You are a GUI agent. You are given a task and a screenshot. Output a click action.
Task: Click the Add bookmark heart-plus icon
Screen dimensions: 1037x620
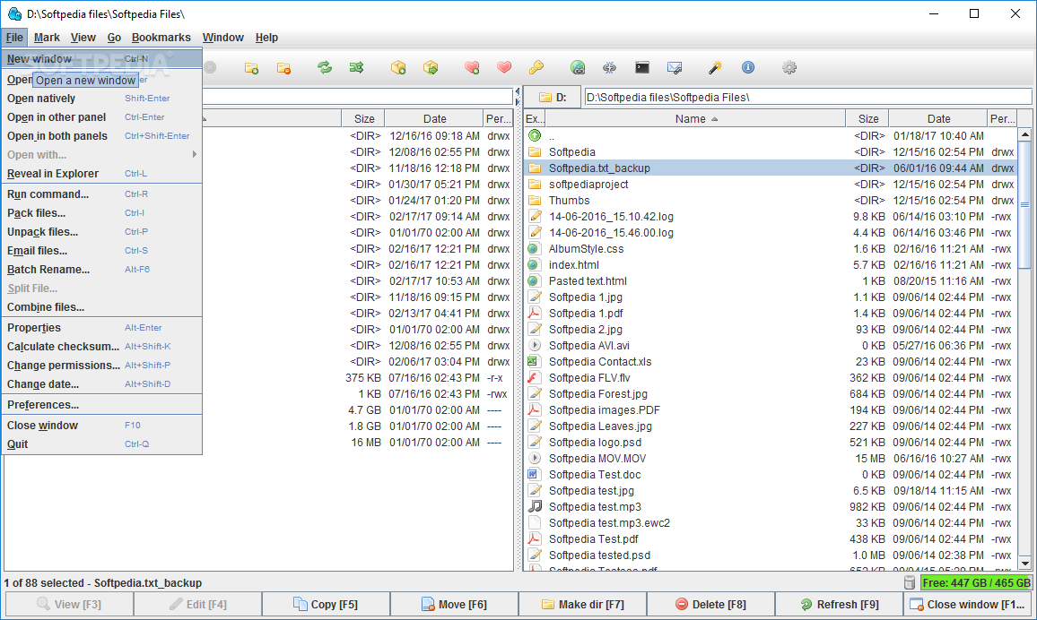[472, 67]
